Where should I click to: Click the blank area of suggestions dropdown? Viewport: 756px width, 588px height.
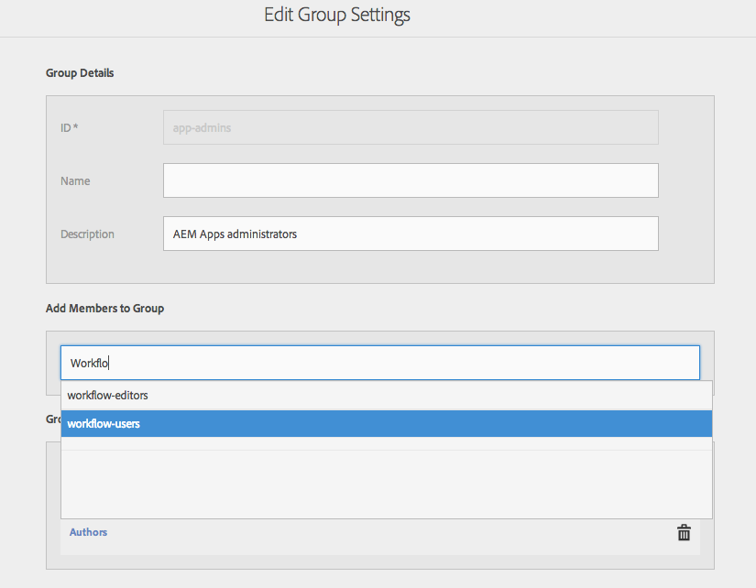coord(386,485)
